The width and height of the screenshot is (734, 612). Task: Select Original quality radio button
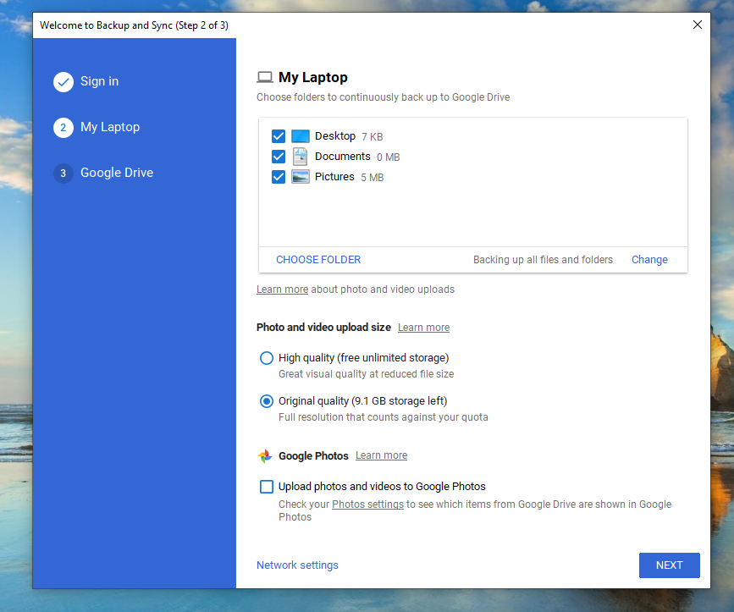click(x=267, y=401)
